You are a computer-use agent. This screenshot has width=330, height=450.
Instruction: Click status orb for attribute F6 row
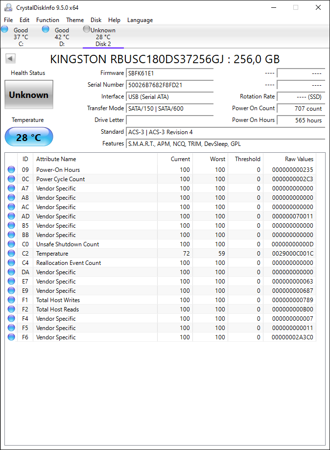click(x=11, y=337)
